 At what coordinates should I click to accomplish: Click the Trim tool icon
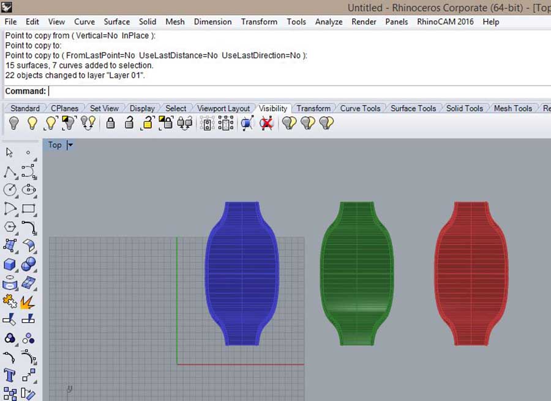pyautogui.click(x=9, y=320)
